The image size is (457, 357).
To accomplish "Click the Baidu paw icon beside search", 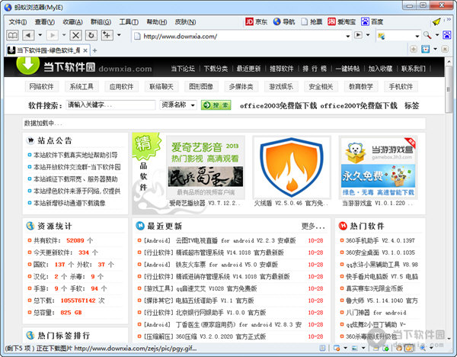I will tap(446, 35).
